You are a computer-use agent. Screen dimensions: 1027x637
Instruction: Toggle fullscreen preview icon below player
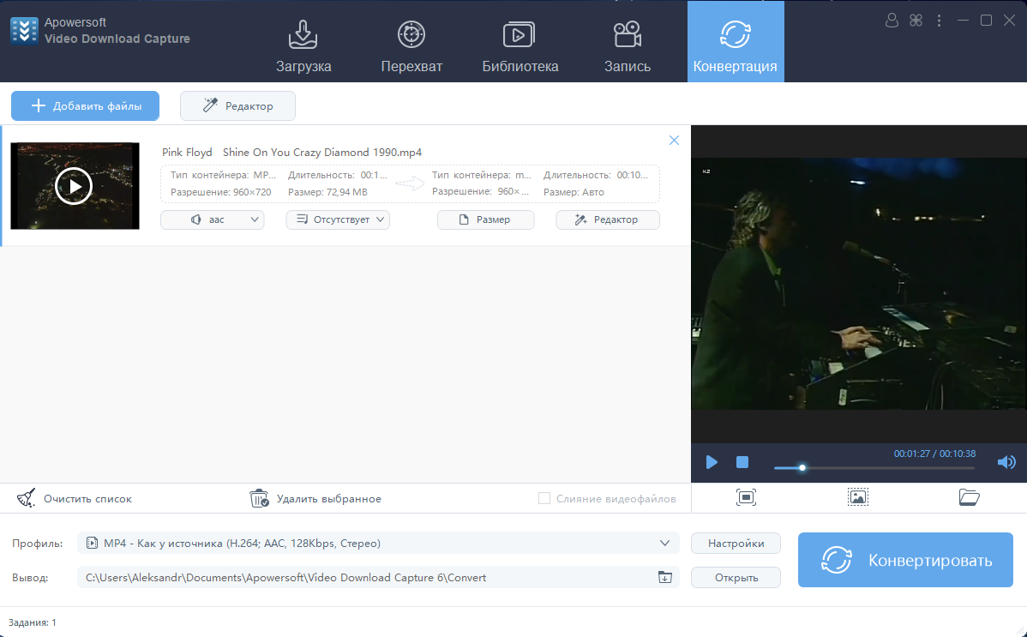coord(746,497)
